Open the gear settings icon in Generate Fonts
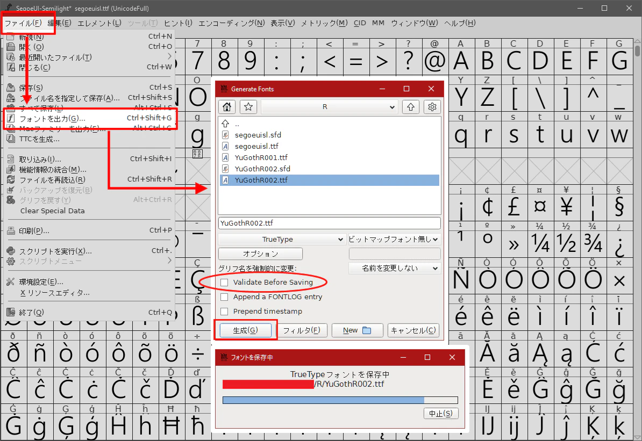The width and height of the screenshot is (642, 441). 432,107
